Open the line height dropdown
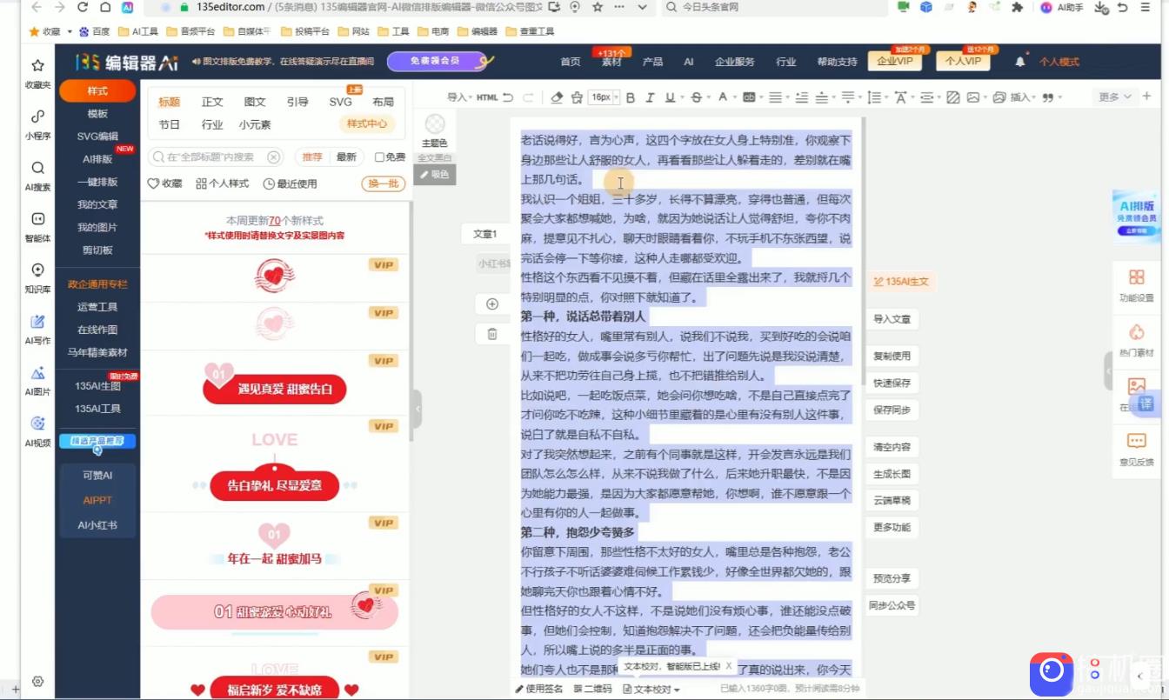This screenshot has width=1169, height=700. (877, 97)
